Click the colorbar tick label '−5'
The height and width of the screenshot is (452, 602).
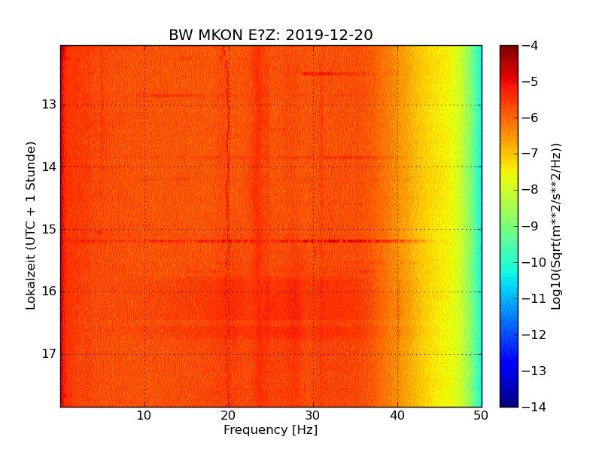530,81
